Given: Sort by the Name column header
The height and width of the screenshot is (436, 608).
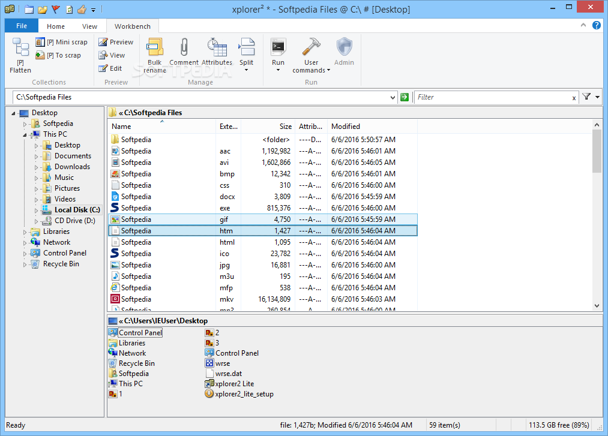Looking at the screenshot, I should pos(161,127).
